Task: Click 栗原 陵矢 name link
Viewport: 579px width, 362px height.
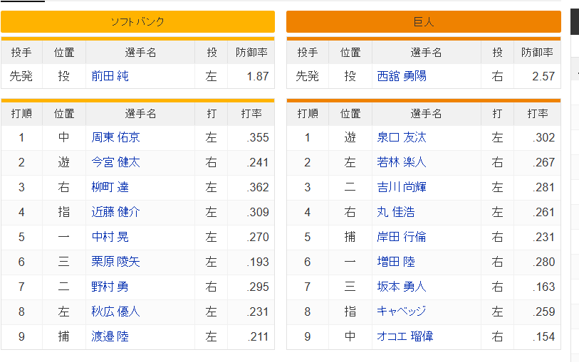Action: tap(115, 262)
